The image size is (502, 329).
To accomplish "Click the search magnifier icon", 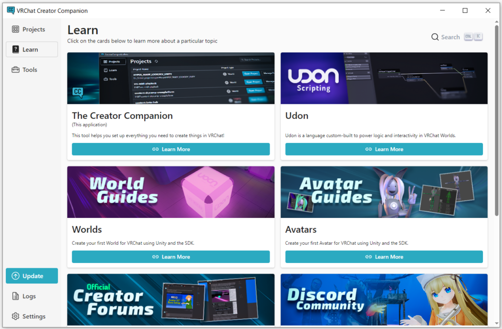I will [435, 37].
